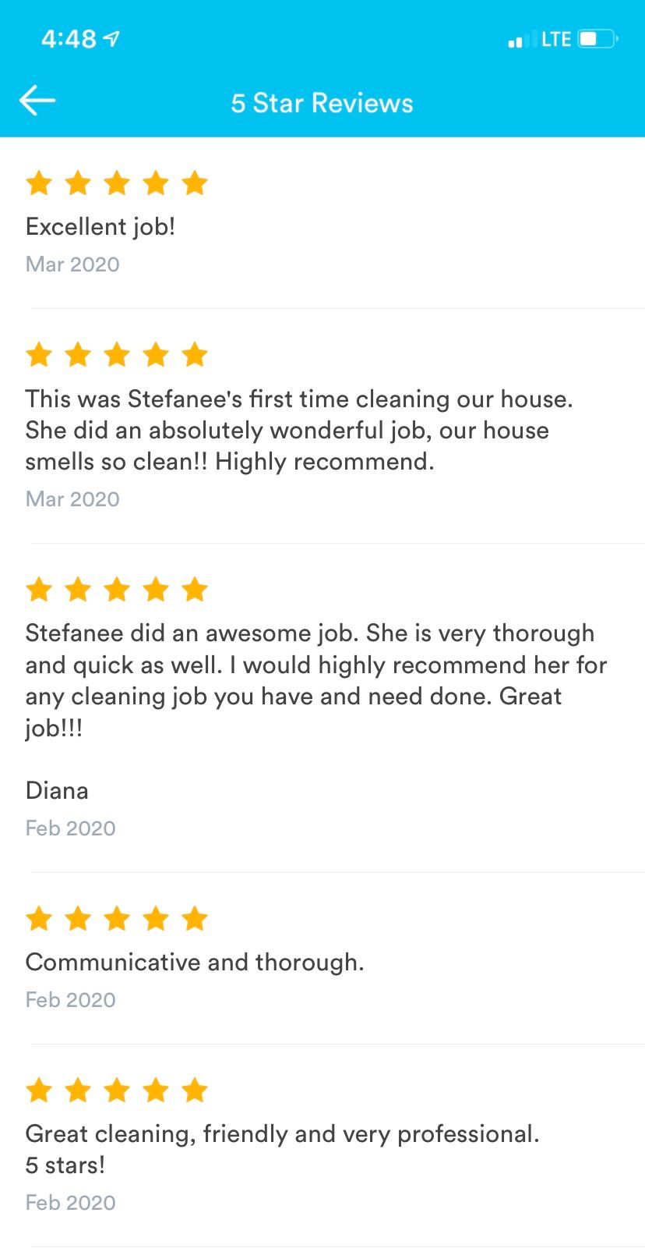Tap the fifth star of 'Excellent job!' review
Screen dimensions: 645x1259
[x=195, y=183]
